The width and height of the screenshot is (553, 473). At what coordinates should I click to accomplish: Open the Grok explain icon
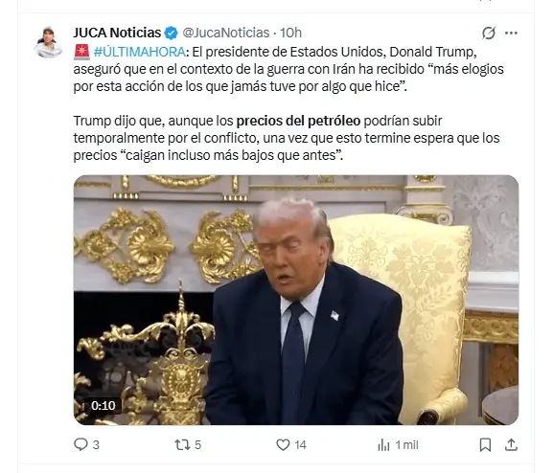pyautogui.click(x=489, y=33)
